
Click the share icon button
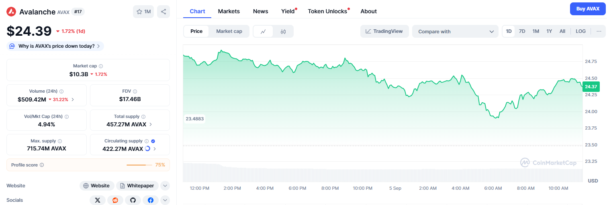coord(164,12)
